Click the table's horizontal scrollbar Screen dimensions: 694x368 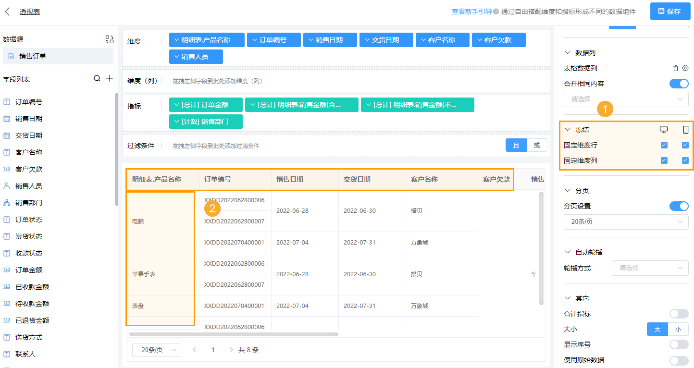click(234, 334)
